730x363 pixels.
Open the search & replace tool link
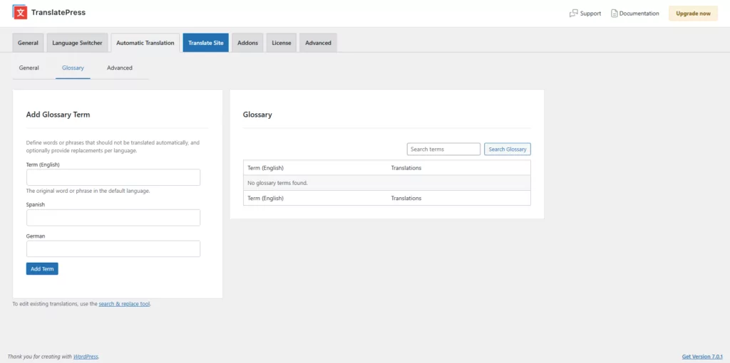click(124, 304)
